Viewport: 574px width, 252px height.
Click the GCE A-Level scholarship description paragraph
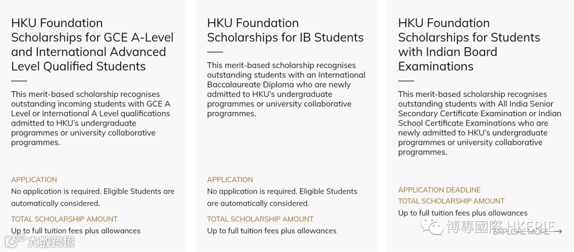point(91,118)
